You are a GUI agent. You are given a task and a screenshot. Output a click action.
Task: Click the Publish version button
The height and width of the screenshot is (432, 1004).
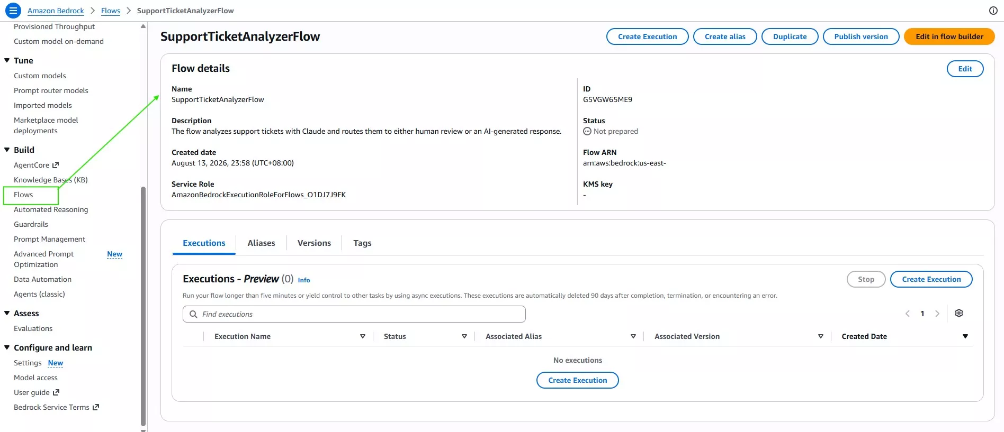pyautogui.click(x=861, y=36)
